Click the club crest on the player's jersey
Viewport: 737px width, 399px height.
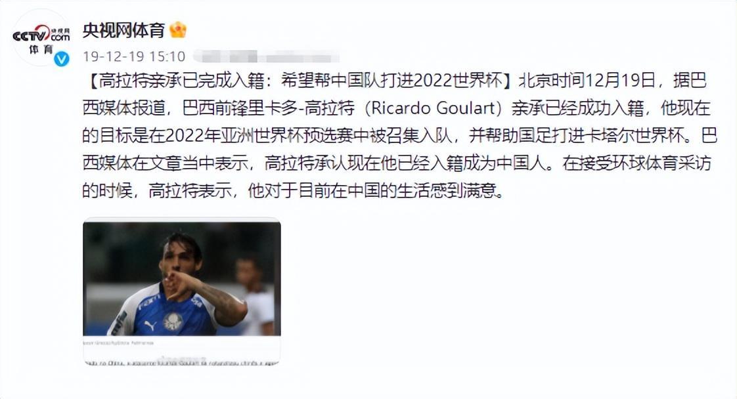[x=173, y=322]
